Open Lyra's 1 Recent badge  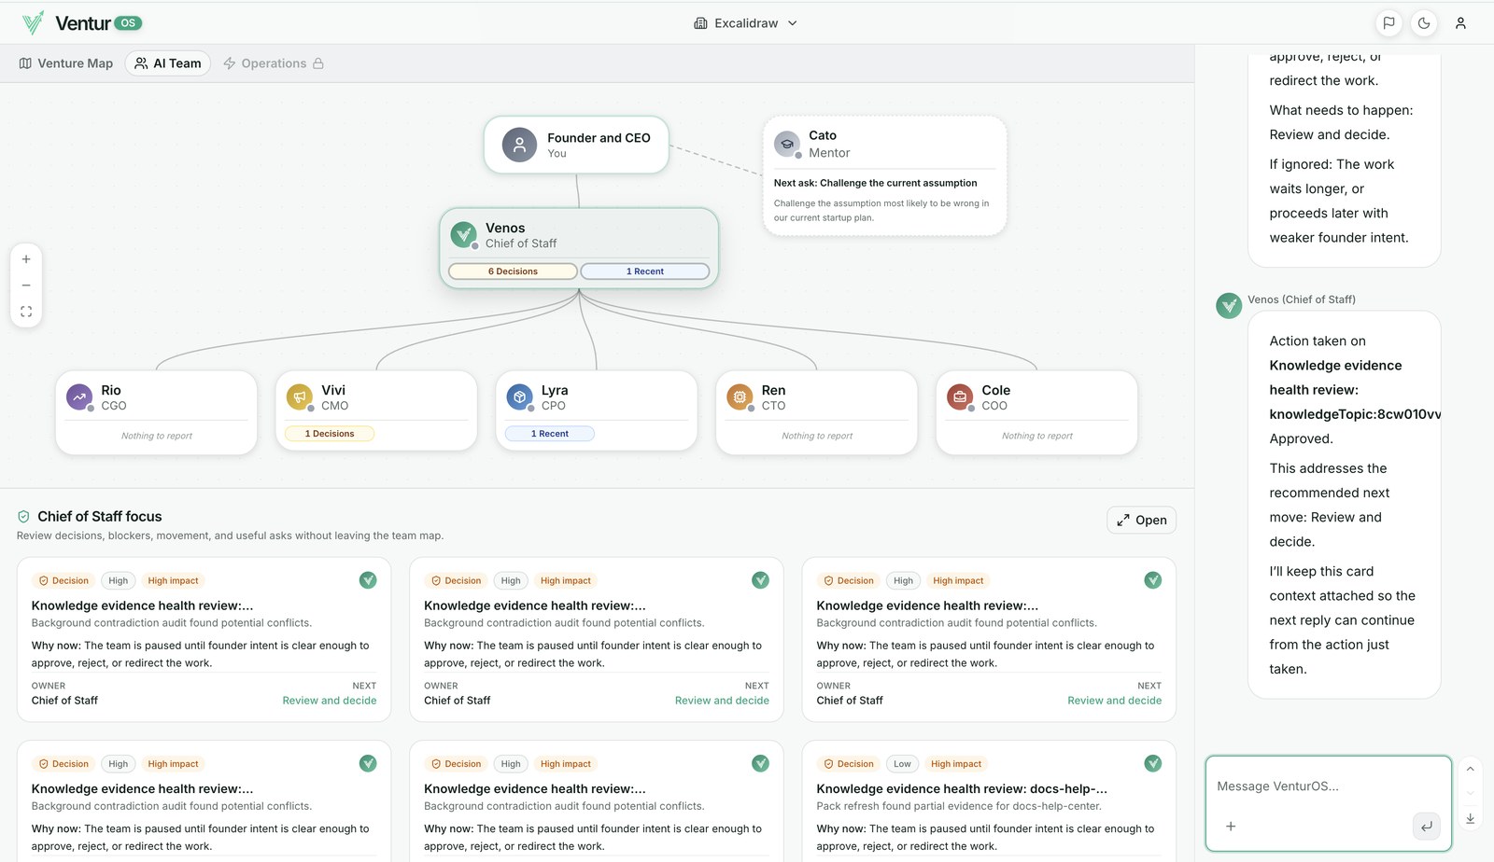pyautogui.click(x=550, y=434)
